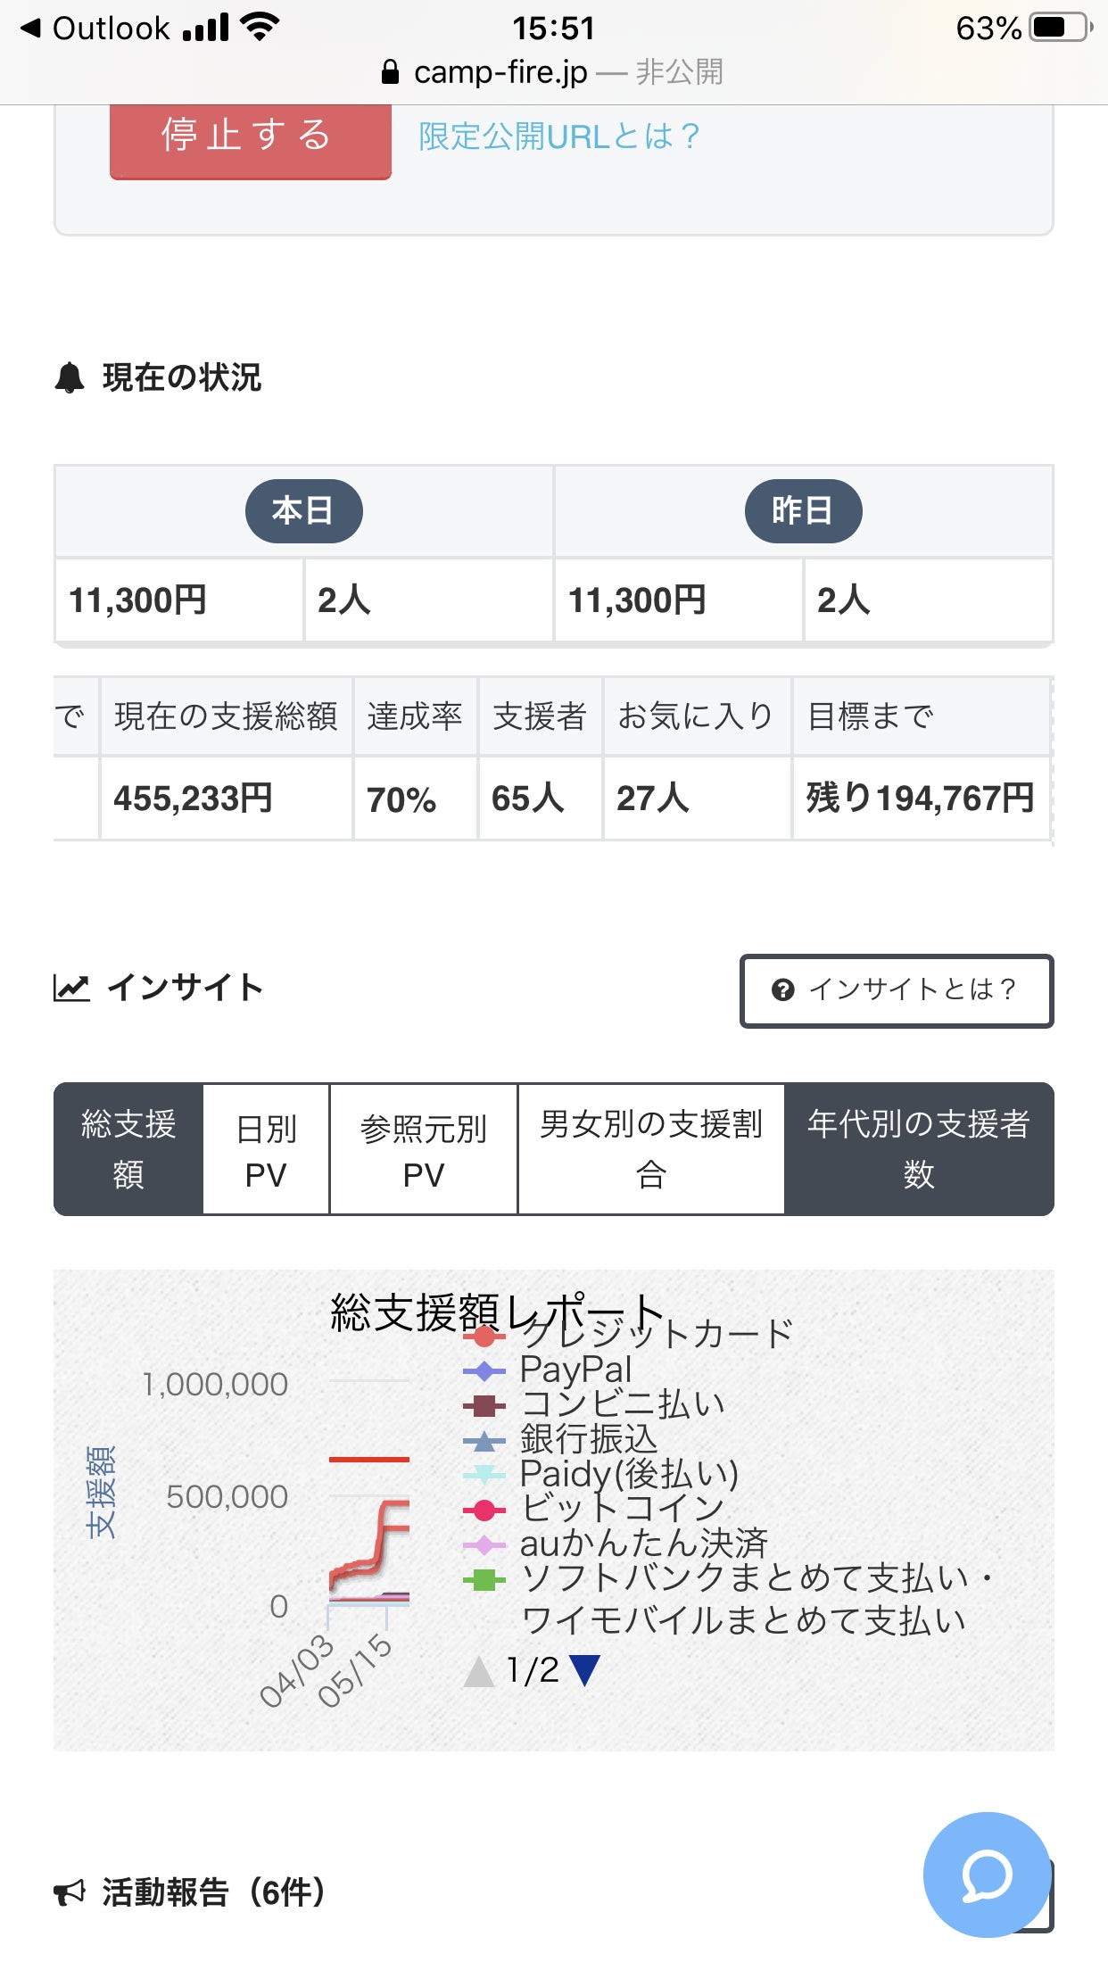
Task: Switch to the 日別PV tab
Action: (x=266, y=1150)
